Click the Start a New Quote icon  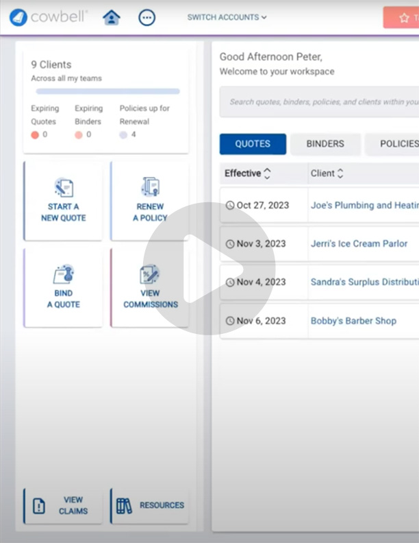pyautogui.click(x=64, y=187)
